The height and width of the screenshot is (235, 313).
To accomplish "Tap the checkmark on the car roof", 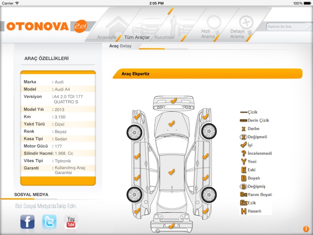I will pos(171,172).
